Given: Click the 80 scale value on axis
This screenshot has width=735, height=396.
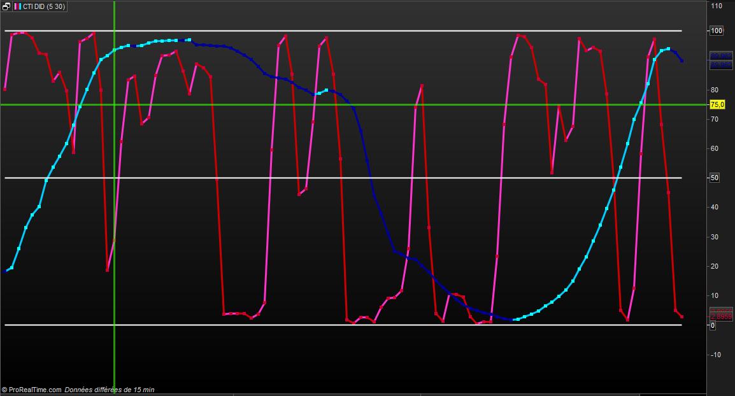Looking at the screenshot, I should point(715,90).
